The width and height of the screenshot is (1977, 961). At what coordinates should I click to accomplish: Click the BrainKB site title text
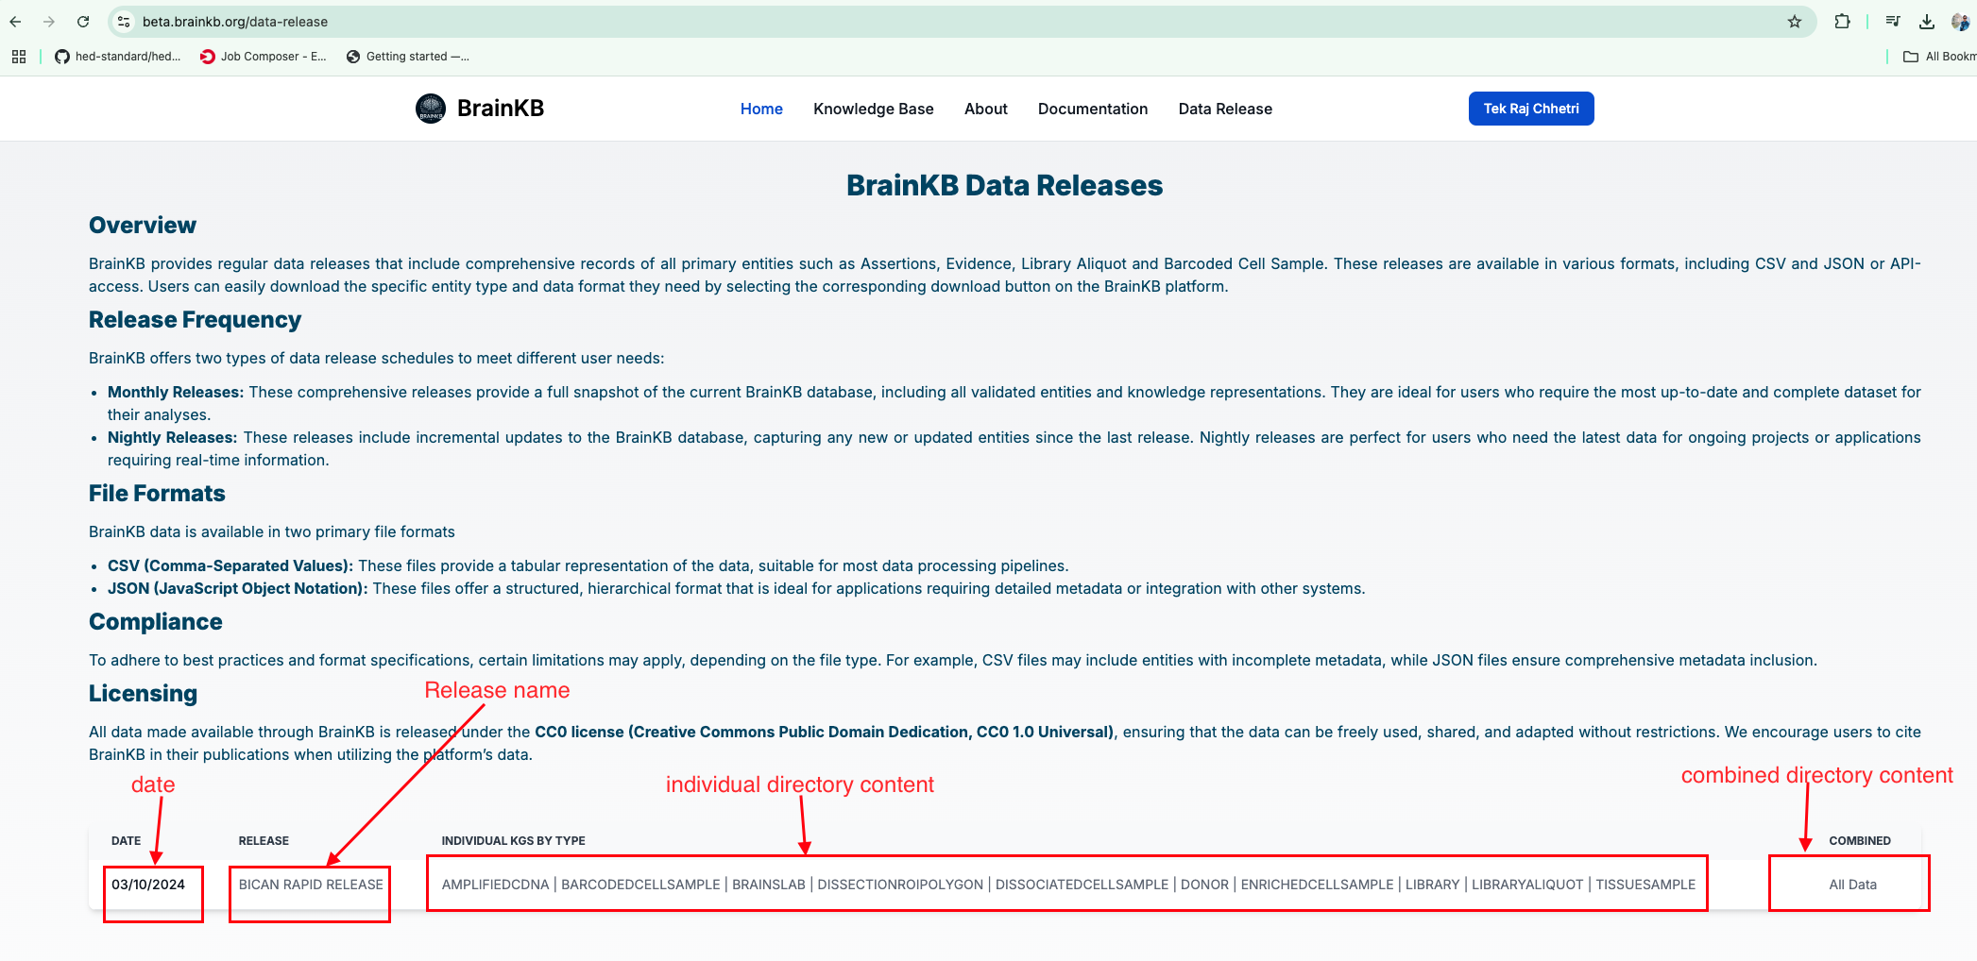[x=501, y=109]
